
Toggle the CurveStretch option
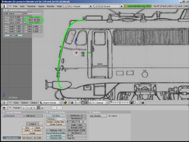pyautogui.click(x=56, y=136)
